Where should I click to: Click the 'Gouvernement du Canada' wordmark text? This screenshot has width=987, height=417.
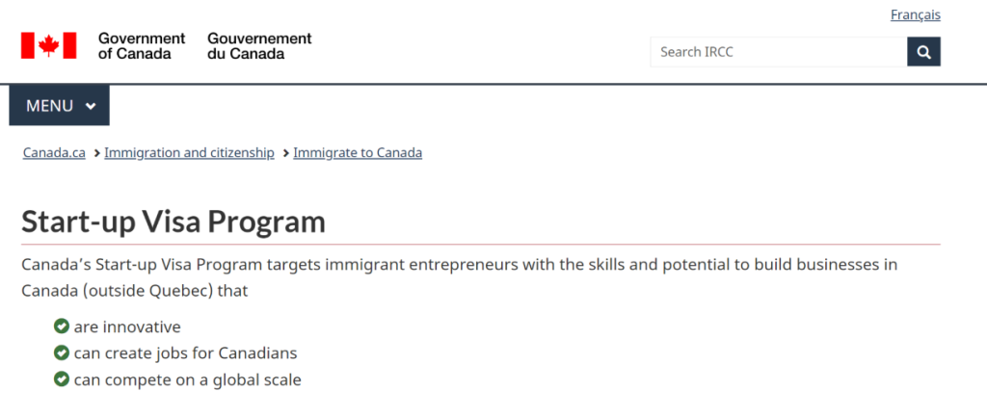coord(259,46)
